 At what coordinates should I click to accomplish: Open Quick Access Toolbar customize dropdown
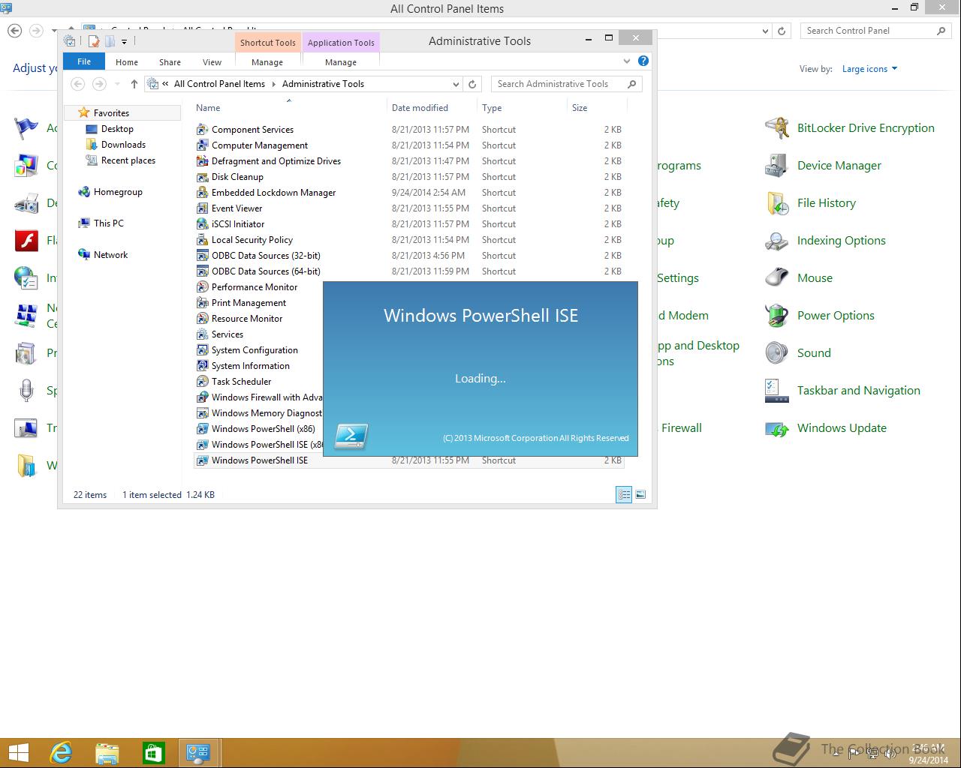coord(124,41)
